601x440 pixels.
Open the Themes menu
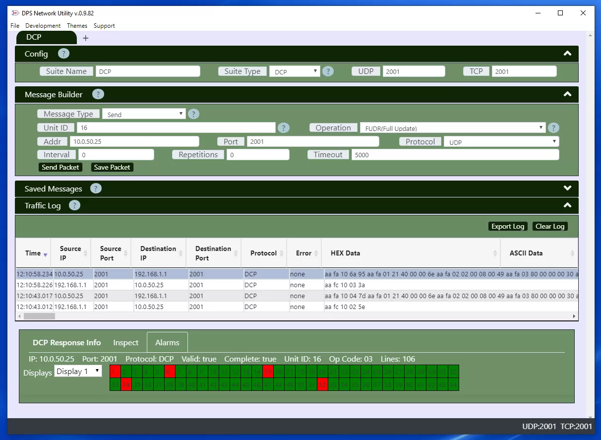pos(77,26)
